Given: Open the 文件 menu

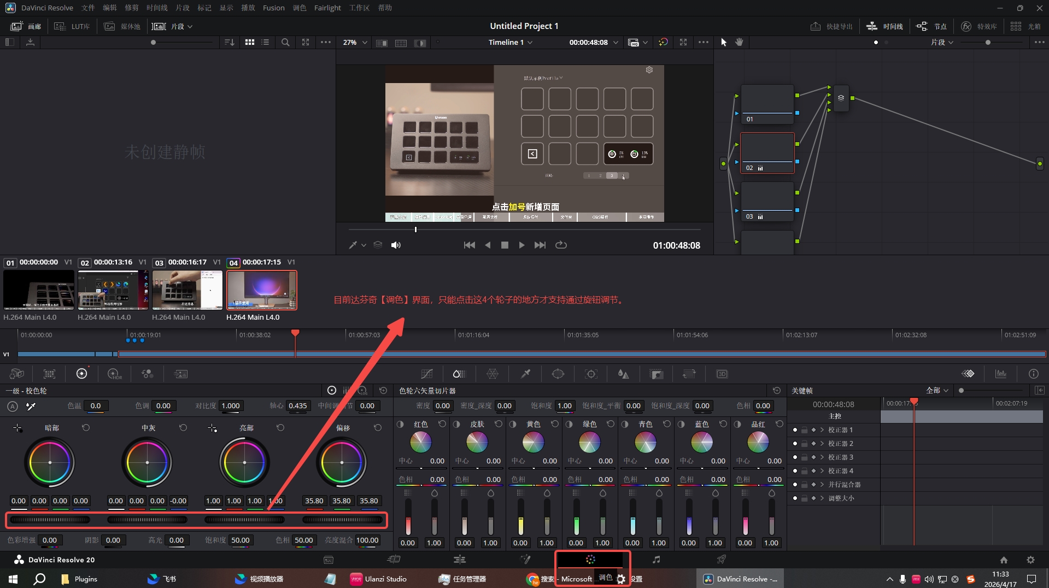Looking at the screenshot, I should [x=88, y=8].
